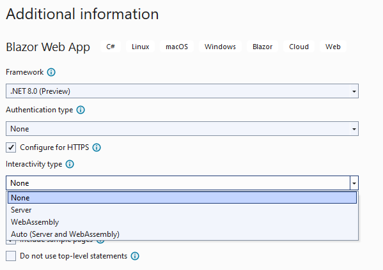
Task: Click the Blazor Web App title
Action: (48, 47)
